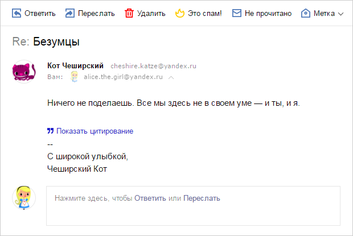
Task: Click the small Alice icon beside recipient address
Action: tap(74, 77)
